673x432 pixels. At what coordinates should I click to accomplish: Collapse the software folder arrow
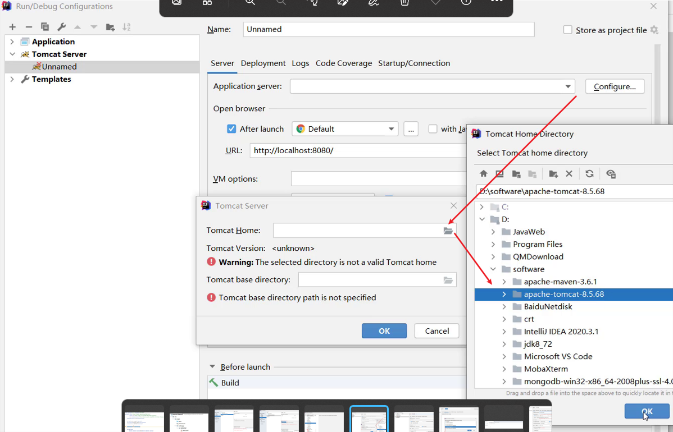pyautogui.click(x=493, y=269)
